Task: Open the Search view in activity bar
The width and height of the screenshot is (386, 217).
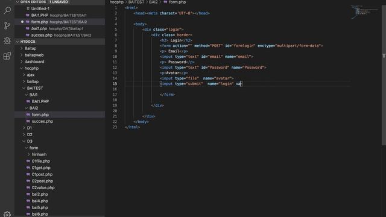Action: pyautogui.click(x=7, y=10)
